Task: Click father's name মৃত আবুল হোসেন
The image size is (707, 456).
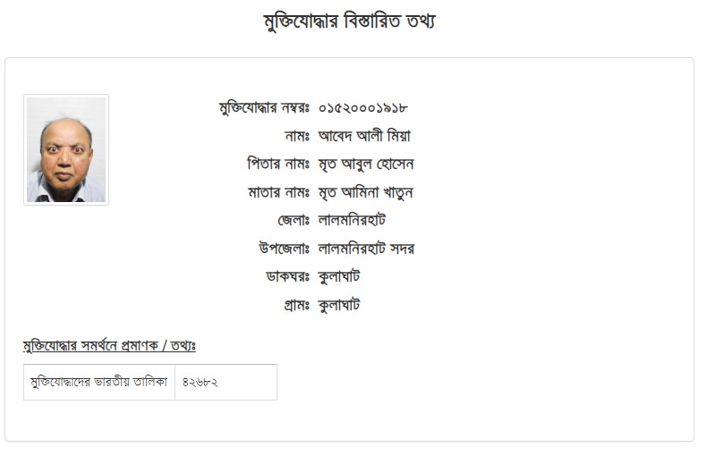Action: click(x=366, y=164)
